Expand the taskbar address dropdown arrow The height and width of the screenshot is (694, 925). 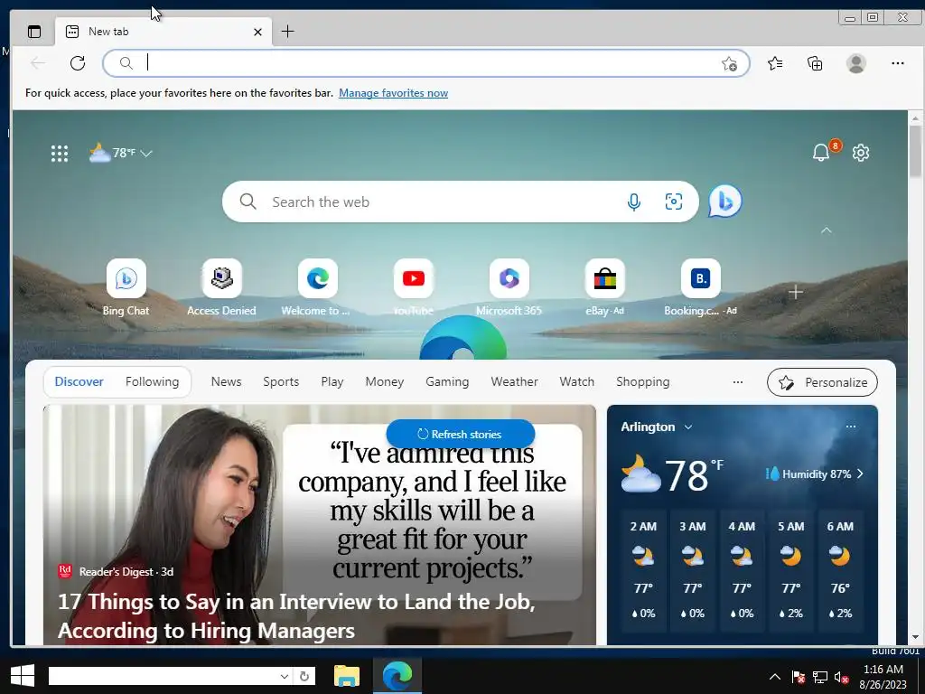[x=285, y=676]
